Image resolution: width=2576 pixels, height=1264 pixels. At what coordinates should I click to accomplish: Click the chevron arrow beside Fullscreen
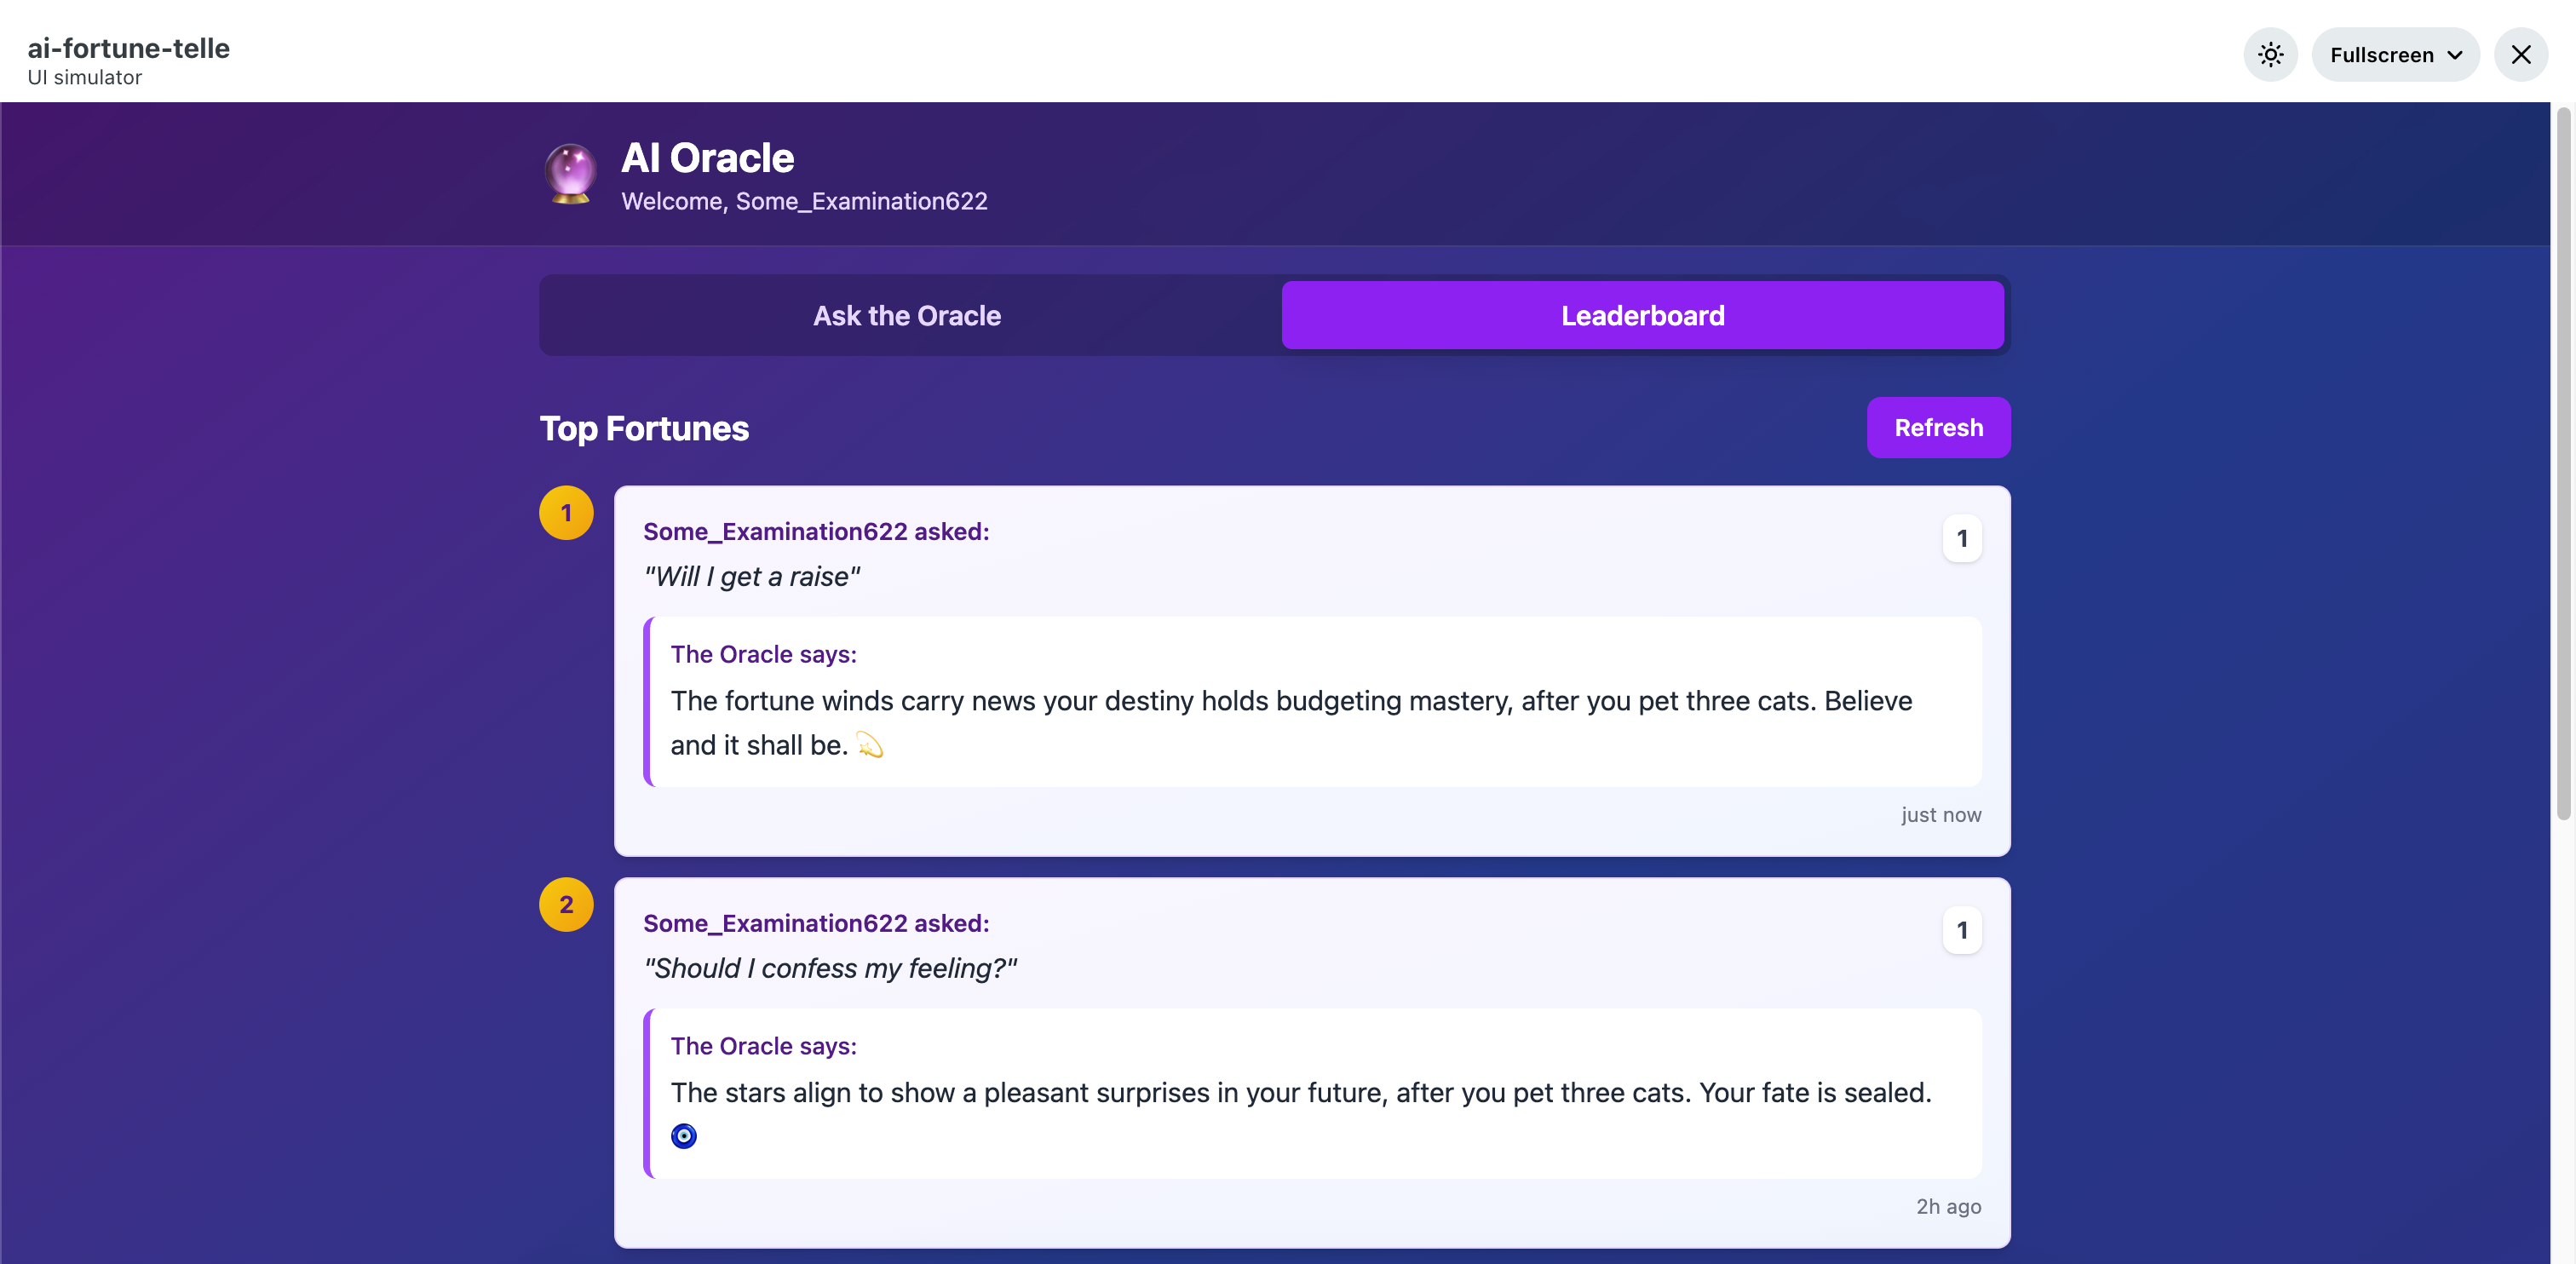click(x=2455, y=56)
